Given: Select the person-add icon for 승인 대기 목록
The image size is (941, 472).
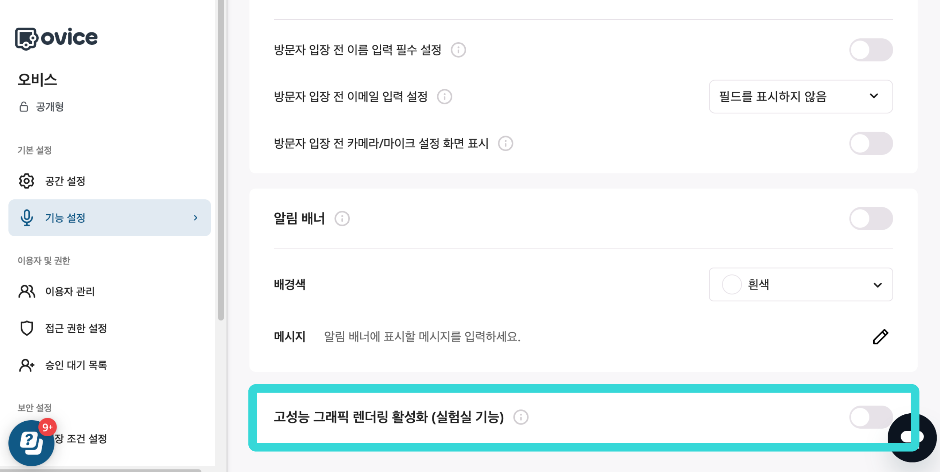Looking at the screenshot, I should pyautogui.click(x=26, y=365).
